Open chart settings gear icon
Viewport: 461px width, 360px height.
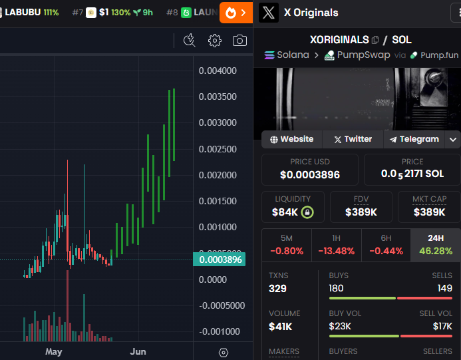[215, 41]
